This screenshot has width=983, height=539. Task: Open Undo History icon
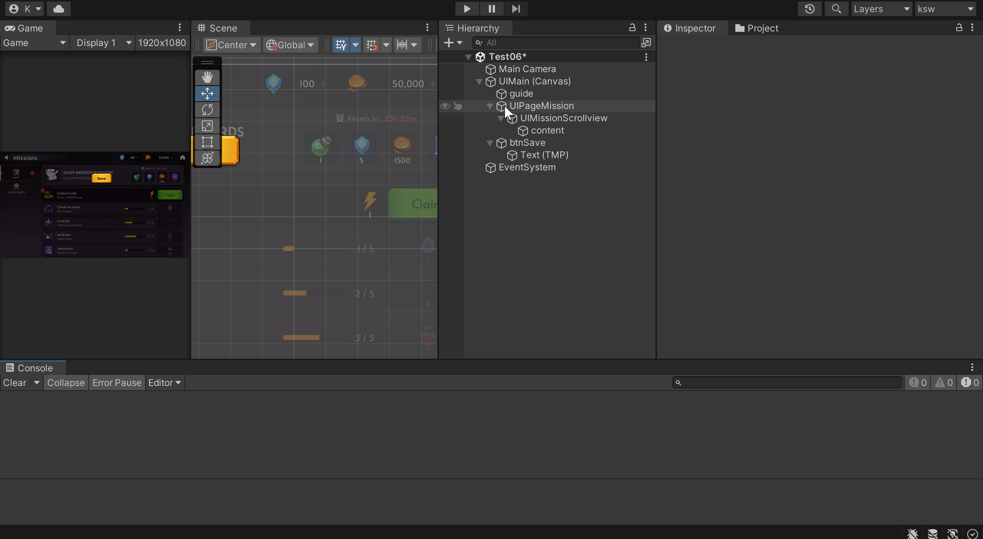[x=809, y=8]
